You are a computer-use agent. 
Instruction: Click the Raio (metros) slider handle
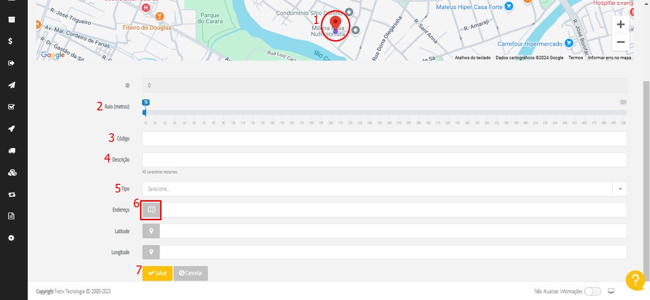pos(145,112)
